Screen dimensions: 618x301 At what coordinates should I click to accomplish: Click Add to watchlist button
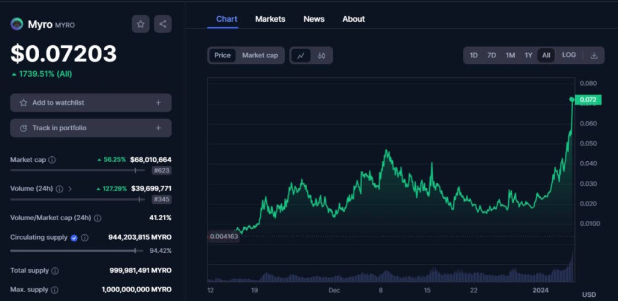(x=91, y=103)
